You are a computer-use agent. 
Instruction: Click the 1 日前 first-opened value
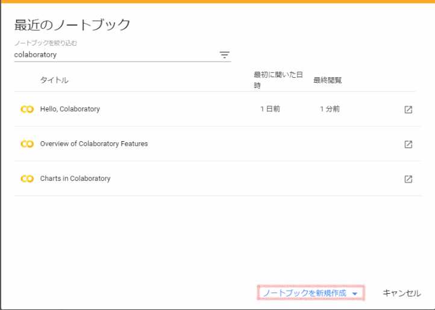point(270,109)
